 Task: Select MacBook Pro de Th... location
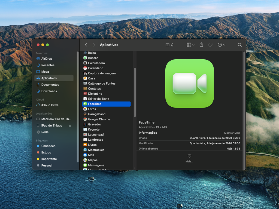click(54, 119)
